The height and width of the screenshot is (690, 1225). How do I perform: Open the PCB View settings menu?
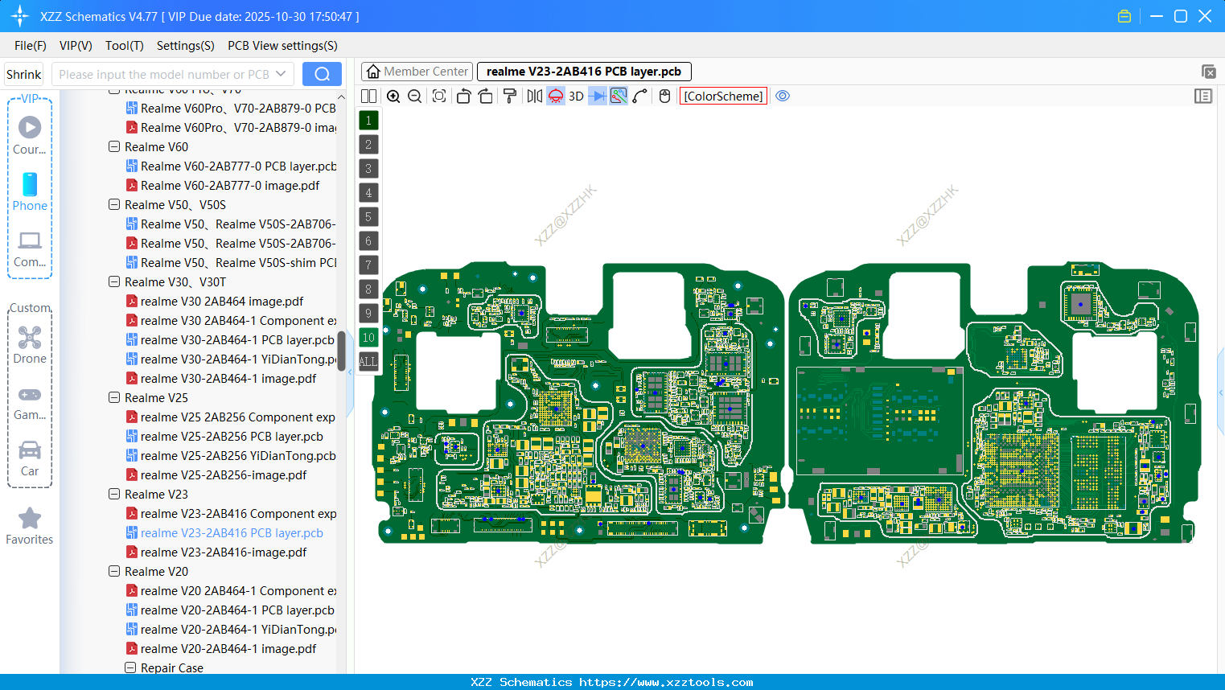(x=282, y=46)
